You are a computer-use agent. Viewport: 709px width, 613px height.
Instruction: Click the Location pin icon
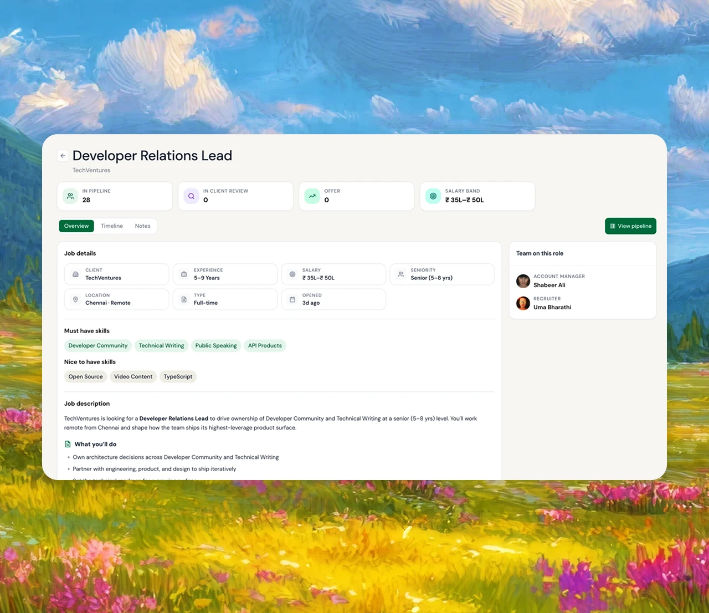pos(75,299)
